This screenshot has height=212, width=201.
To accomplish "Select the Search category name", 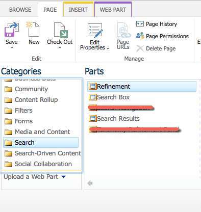I will (24, 143).
